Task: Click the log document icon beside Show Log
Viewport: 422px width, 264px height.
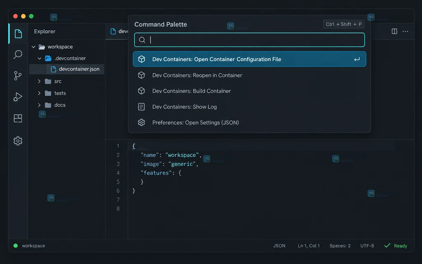Action: pos(142,107)
